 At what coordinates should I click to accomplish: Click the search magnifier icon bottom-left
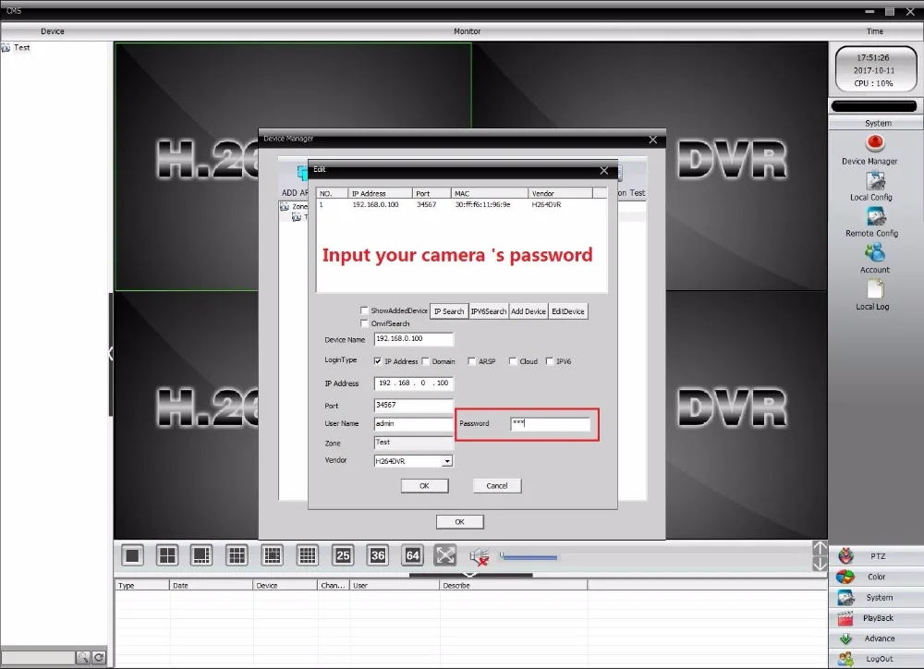(x=83, y=657)
